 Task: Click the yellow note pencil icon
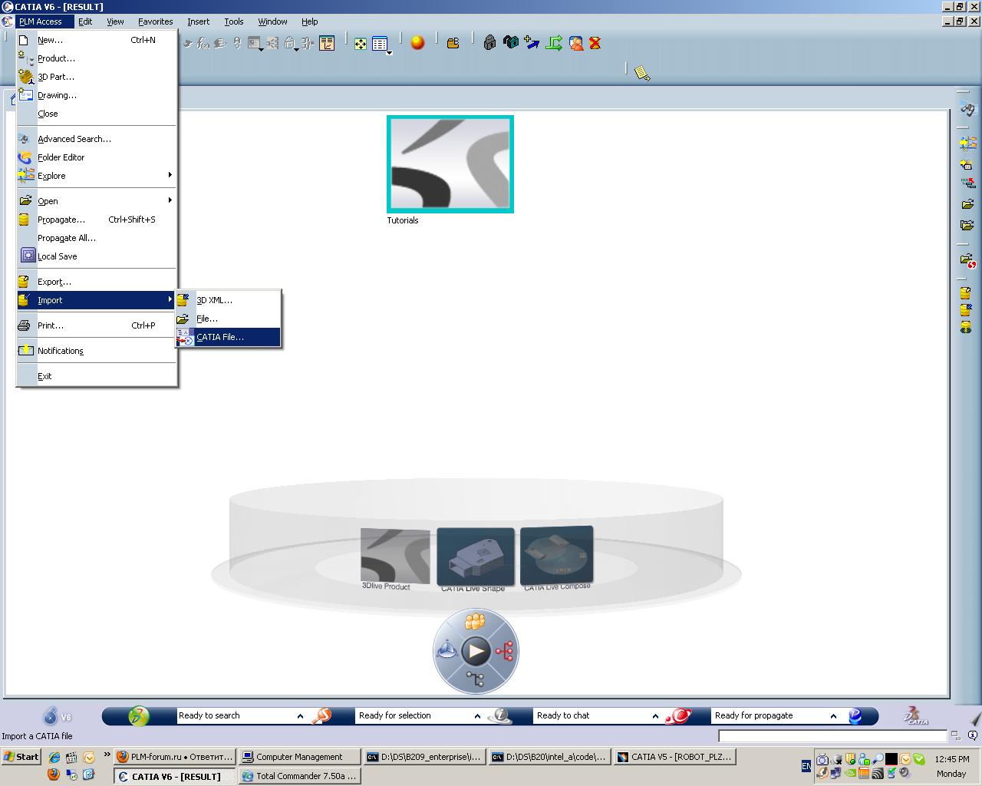tap(643, 73)
